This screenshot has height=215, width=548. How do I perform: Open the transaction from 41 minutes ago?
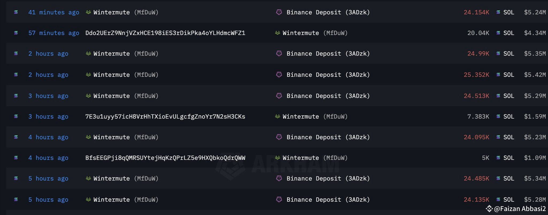[x=54, y=12]
